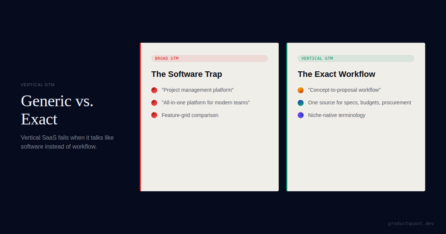The height and width of the screenshot is (234, 446).
Task: Click the red bullet next to Feature-grid comparison
Action: pyautogui.click(x=154, y=115)
